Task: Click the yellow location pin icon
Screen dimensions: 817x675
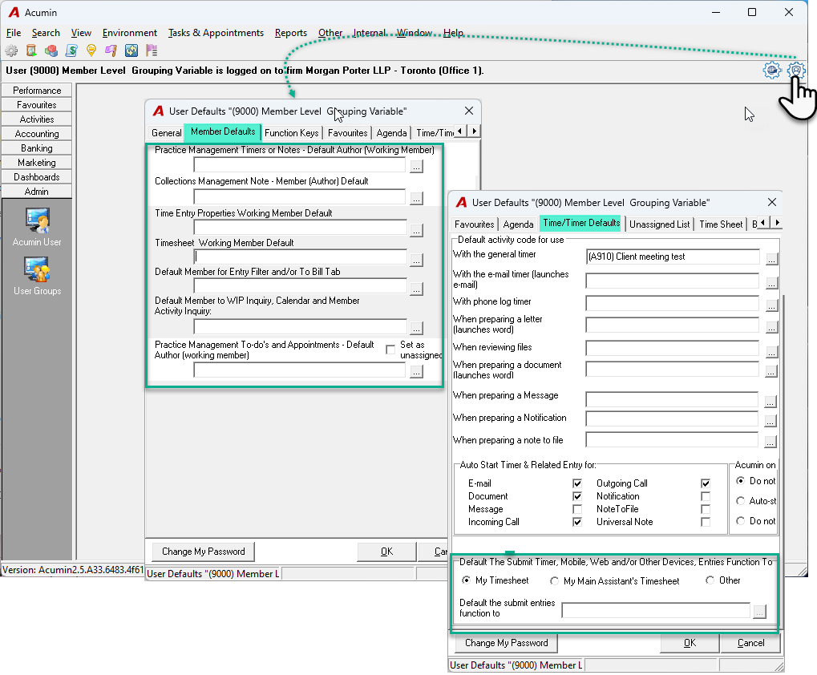Action: (x=91, y=51)
